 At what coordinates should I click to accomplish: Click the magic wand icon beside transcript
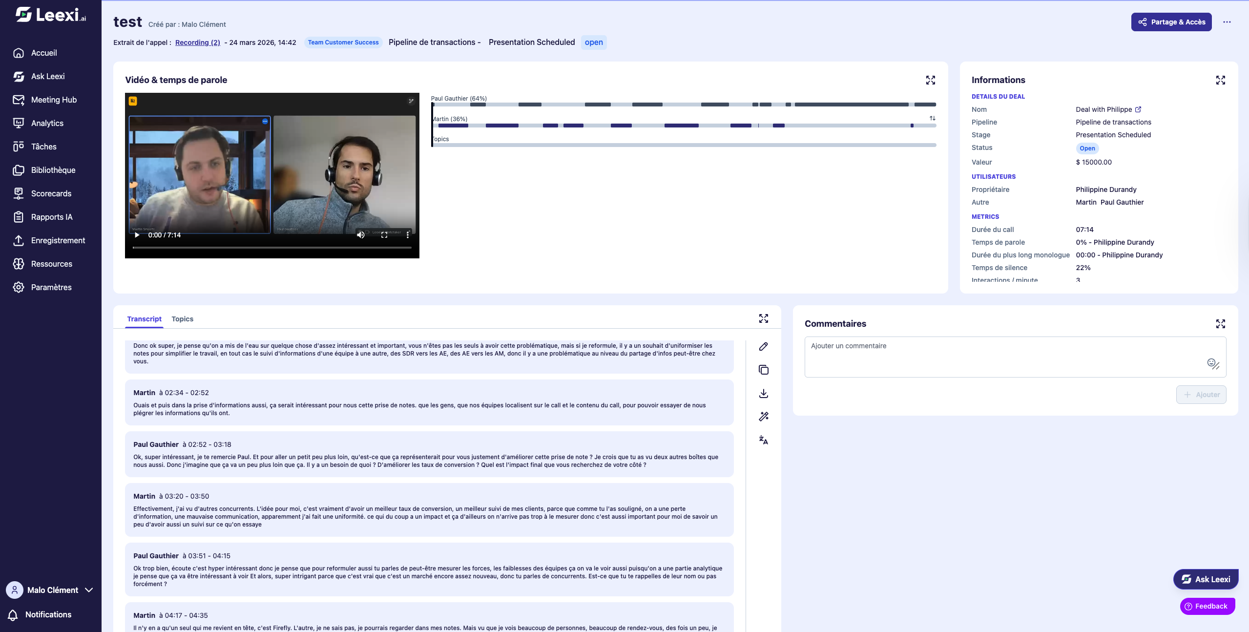click(764, 417)
